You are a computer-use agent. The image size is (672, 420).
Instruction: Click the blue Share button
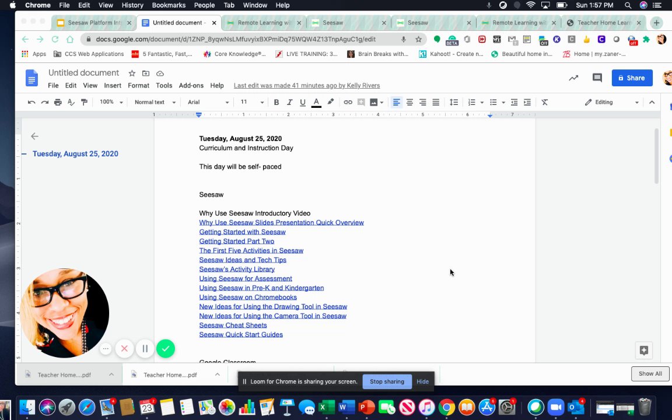[x=632, y=78]
